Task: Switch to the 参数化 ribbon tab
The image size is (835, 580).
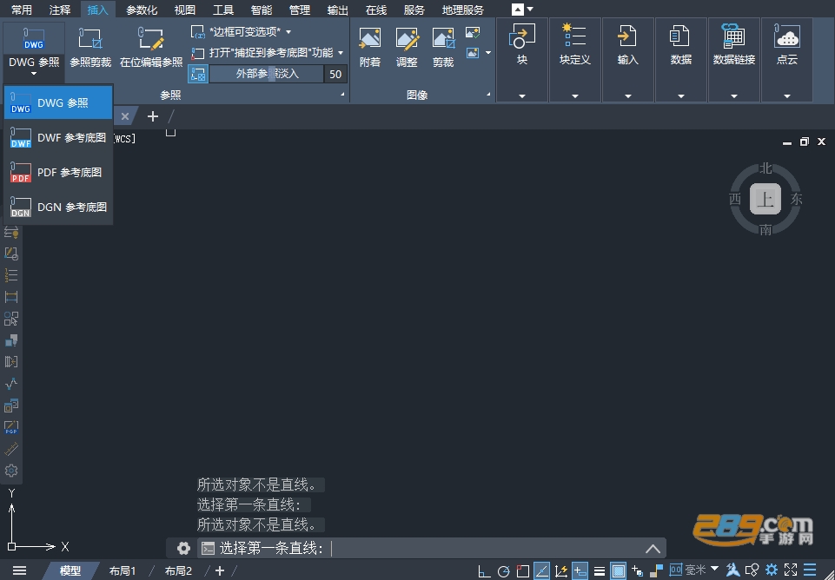Action: click(x=142, y=10)
